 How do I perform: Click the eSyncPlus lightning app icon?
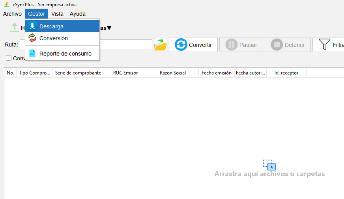click(x=6, y=5)
